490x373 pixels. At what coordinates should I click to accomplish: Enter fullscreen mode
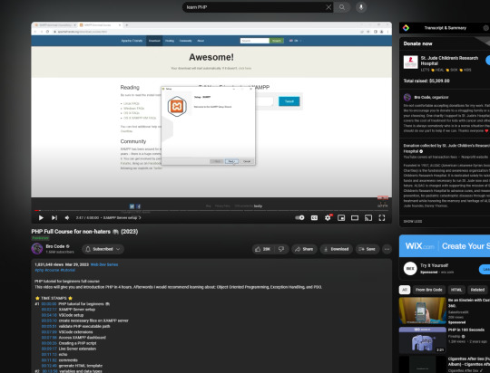382,218
